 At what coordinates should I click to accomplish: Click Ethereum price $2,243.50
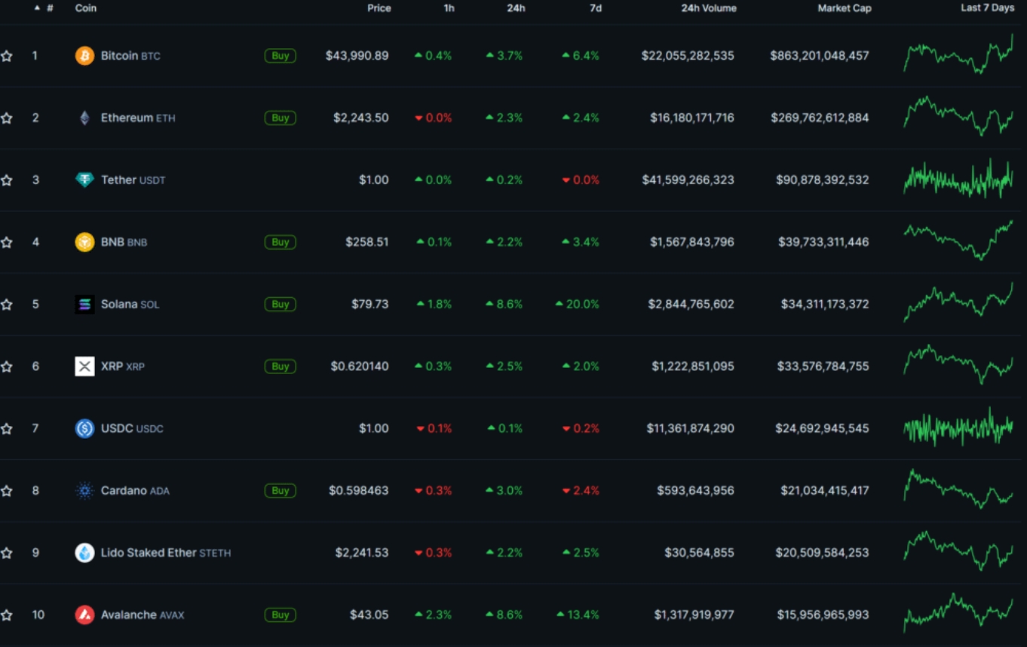tap(361, 118)
